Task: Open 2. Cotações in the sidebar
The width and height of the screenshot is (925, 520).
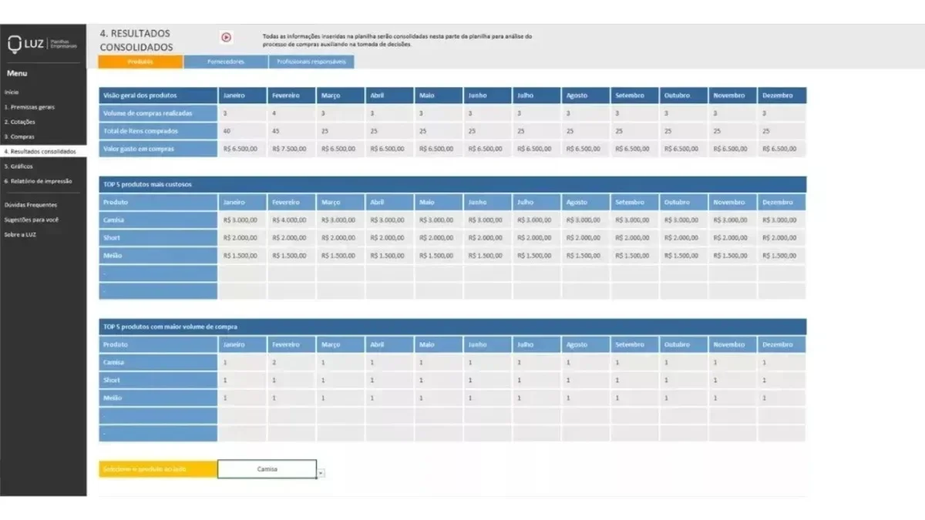Action: tap(20, 122)
